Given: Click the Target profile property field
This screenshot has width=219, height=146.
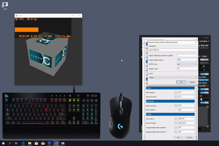Looking at the screenshot, I should [x=187, y=60].
